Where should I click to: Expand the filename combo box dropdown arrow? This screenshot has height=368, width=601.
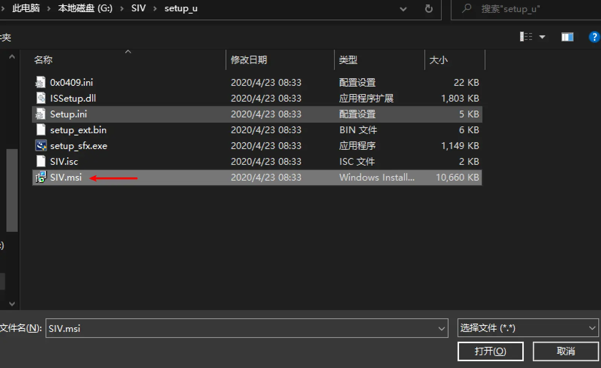(x=442, y=328)
